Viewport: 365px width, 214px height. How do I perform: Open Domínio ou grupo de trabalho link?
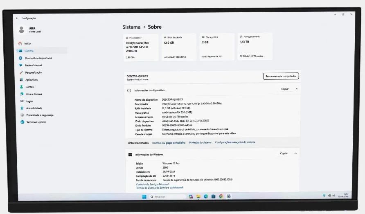[x=169, y=143]
